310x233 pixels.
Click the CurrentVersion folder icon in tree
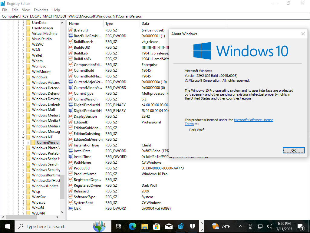[33, 142]
